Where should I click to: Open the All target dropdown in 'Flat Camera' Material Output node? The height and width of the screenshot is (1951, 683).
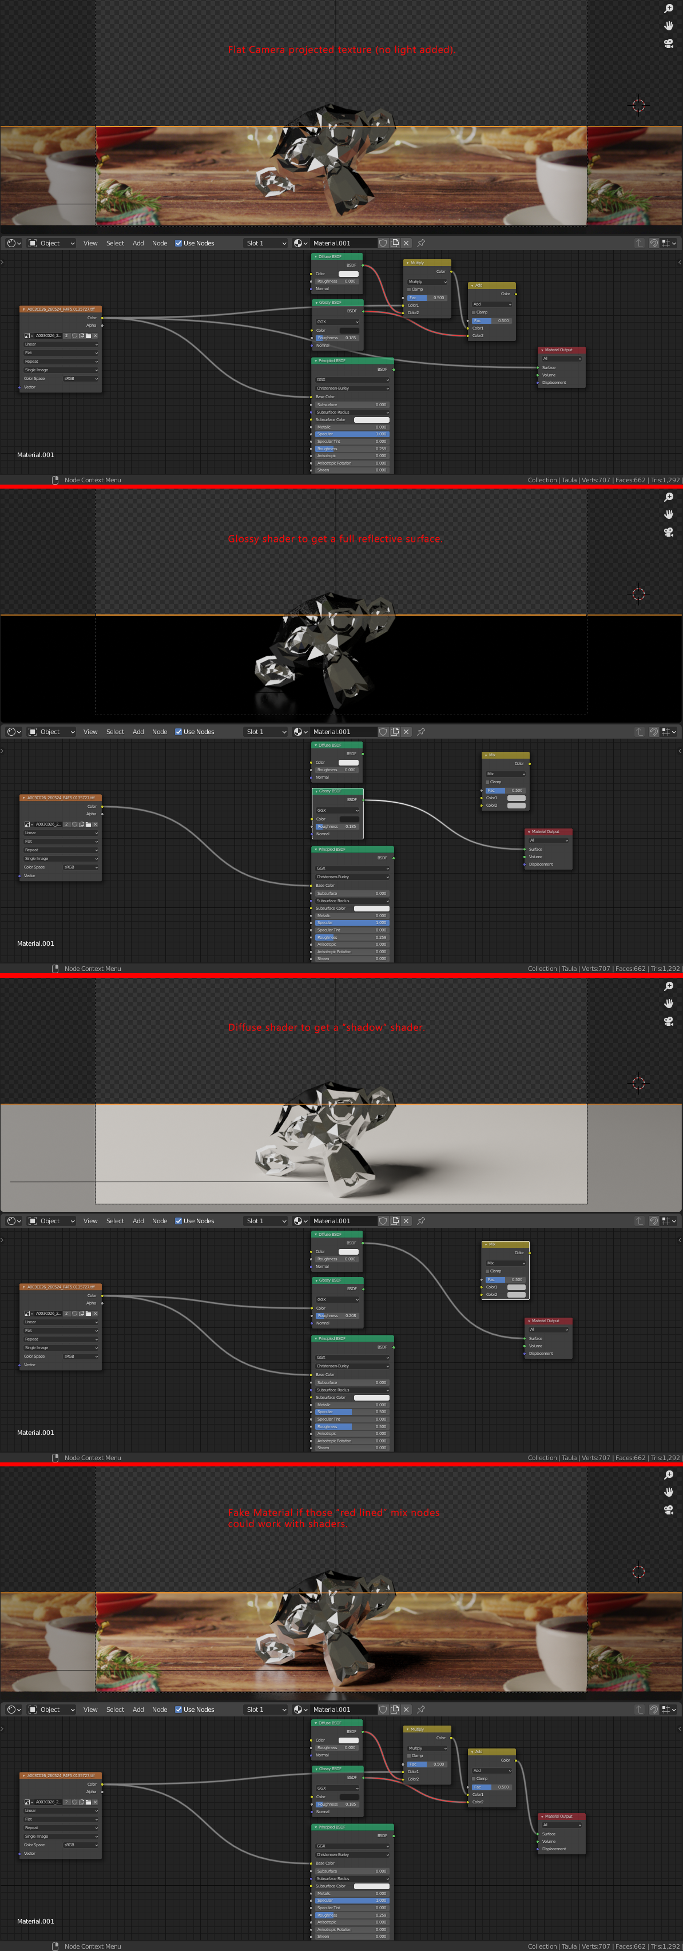(x=561, y=359)
